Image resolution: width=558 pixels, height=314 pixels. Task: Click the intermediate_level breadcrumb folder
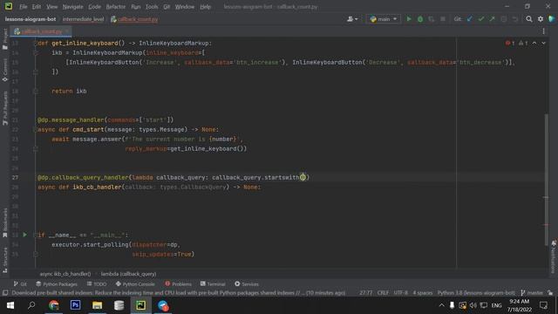pyautogui.click(x=84, y=19)
